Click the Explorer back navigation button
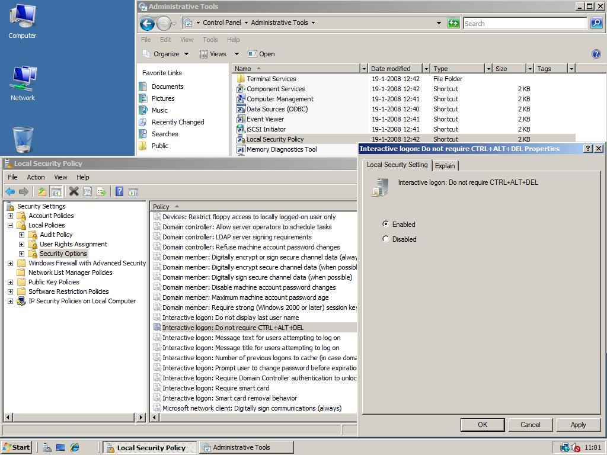 click(147, 24)
